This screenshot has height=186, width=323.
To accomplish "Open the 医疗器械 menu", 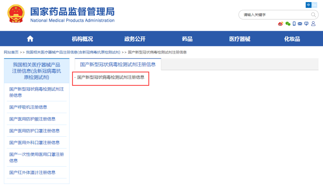I will (x=240, y=39).
